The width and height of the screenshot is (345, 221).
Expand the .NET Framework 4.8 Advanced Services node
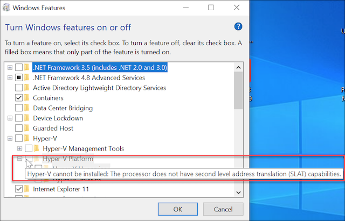[10, 77]
